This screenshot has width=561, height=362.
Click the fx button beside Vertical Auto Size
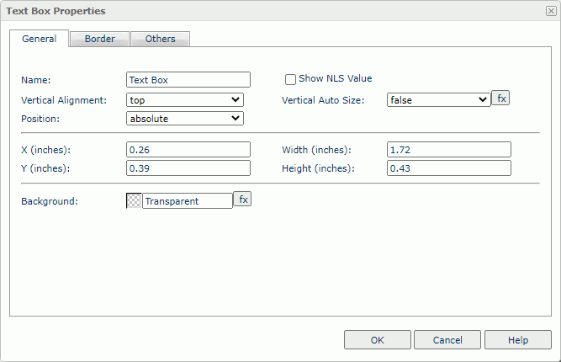[500, 98]
